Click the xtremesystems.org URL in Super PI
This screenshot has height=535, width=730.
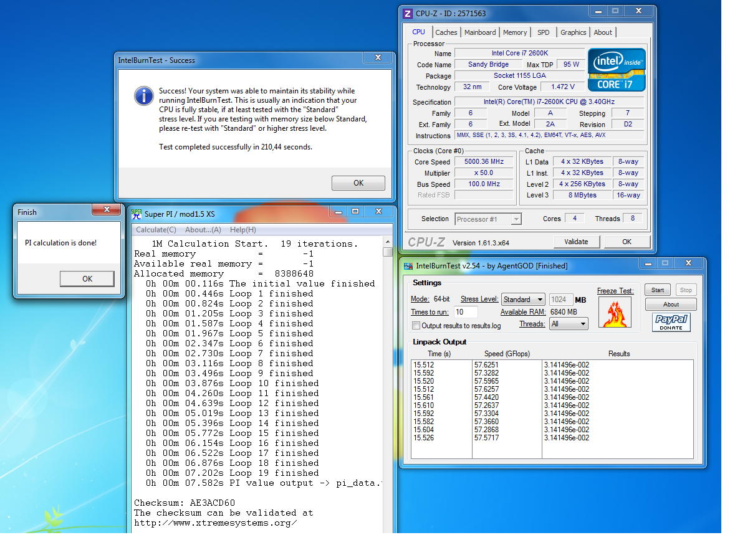[x=215, y=523]
